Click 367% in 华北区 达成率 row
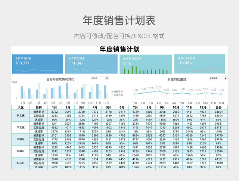239x181 pixels. [x=55, y=131]
